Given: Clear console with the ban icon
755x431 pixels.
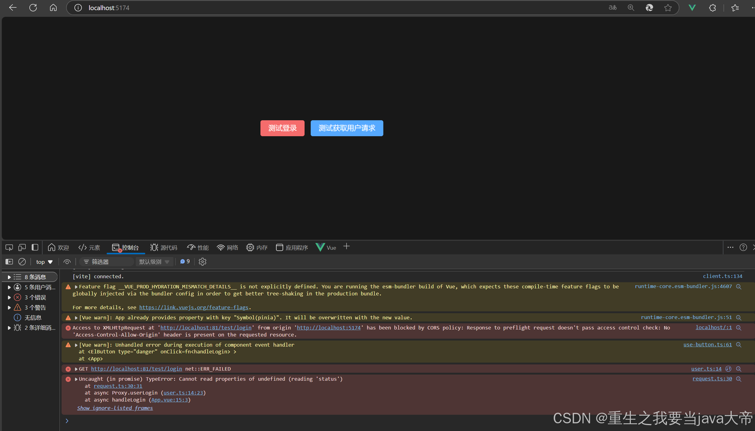Looking at the screenshot, I should coord(22,262).
